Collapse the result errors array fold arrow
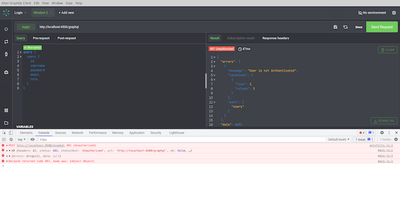This screenshot has width=400, height=209. tap(214, 62)
